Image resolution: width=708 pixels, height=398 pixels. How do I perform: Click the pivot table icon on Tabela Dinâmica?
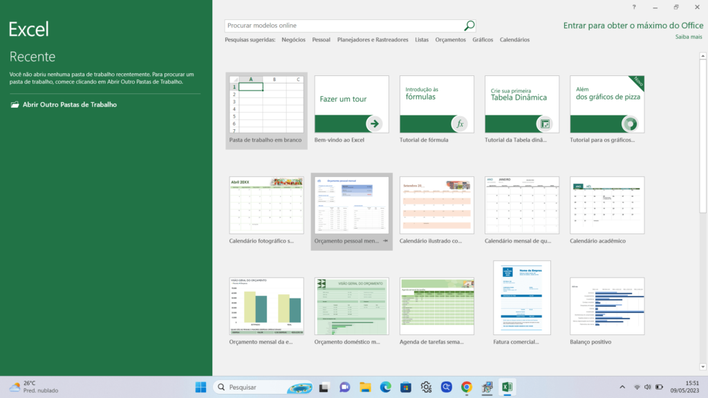coord(545,124)
